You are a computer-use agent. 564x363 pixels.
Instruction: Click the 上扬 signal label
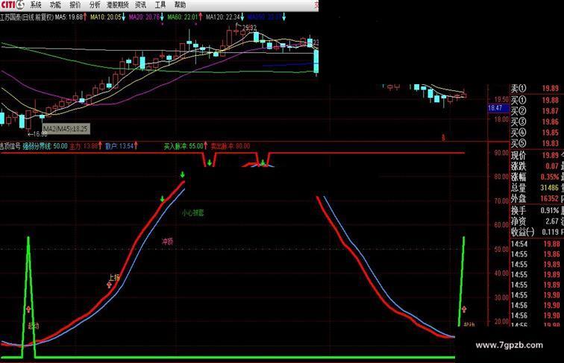pyautogui.click(x=114, y=277)
